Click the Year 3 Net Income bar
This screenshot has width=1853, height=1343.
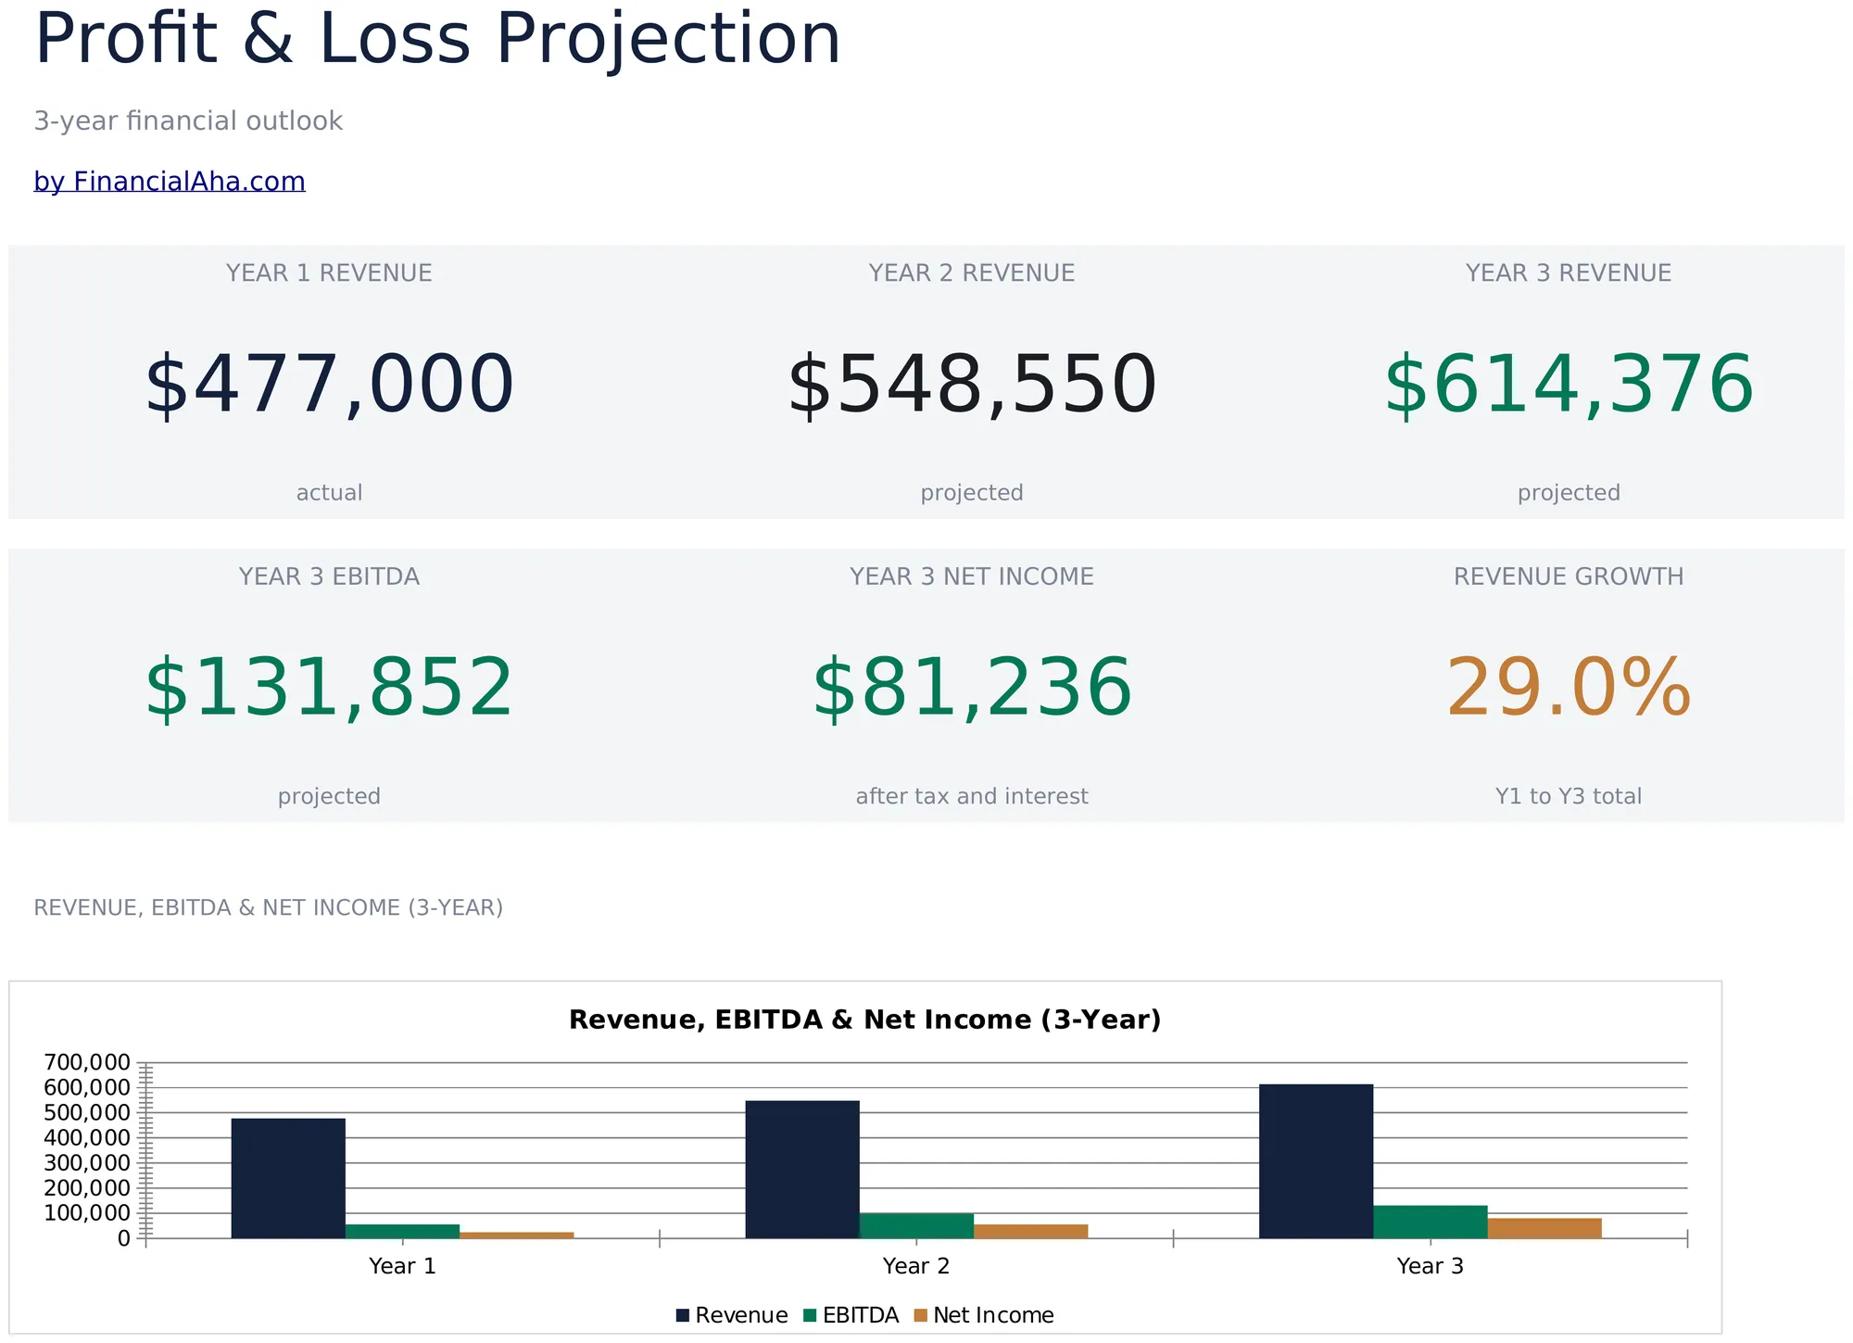coord(1545,1228)
